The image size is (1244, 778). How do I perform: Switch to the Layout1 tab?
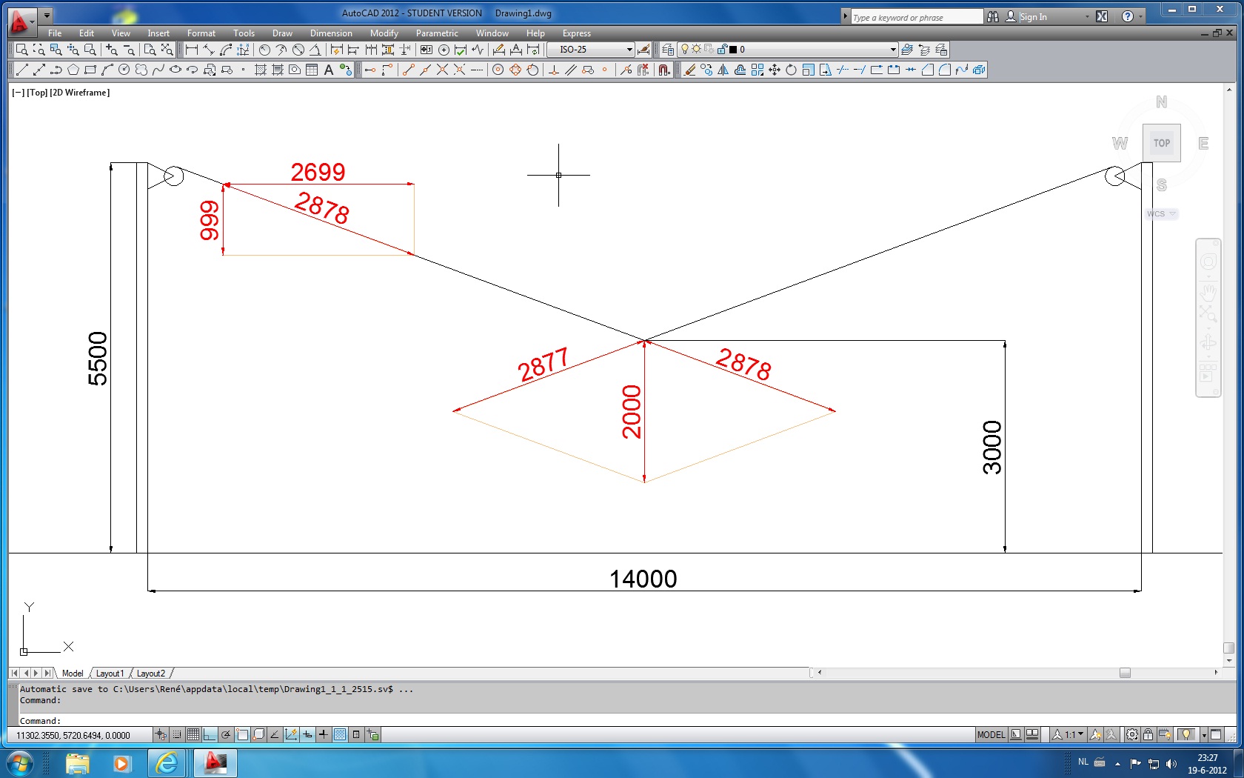pos(110,674)
